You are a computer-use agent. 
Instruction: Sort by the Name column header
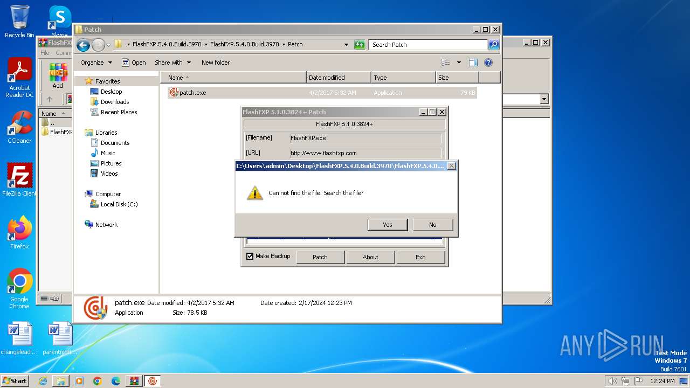pos(233,78)
